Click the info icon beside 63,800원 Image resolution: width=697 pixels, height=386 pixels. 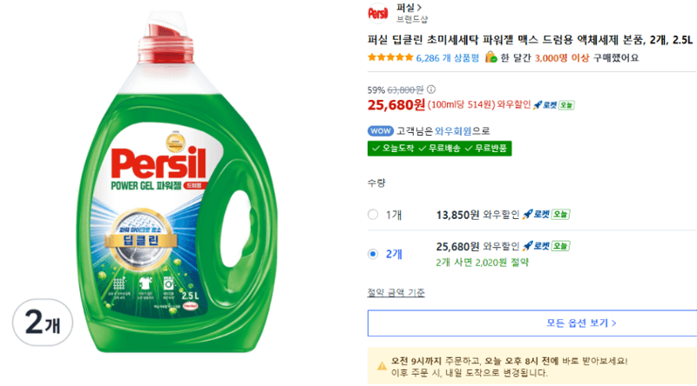[430, 90]
